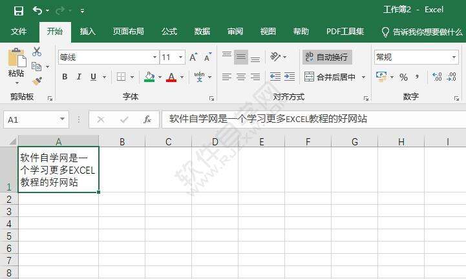Open the Underline style dropdown arrow
The image size is (466, 279).
pos(104,77)
